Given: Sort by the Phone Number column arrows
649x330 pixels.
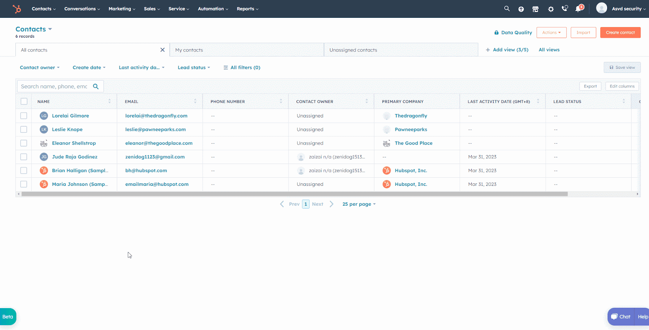Looking at the screenshot, I should pyautogui.click(x=281, y=101).
